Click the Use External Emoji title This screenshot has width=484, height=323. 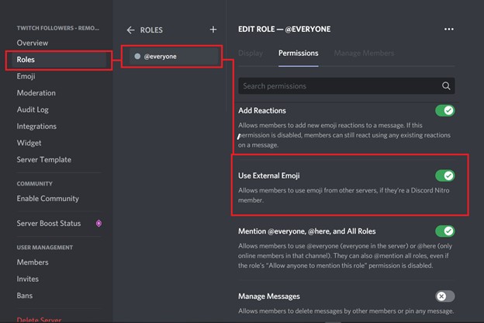pyautogui.click(x=269, y=175)
